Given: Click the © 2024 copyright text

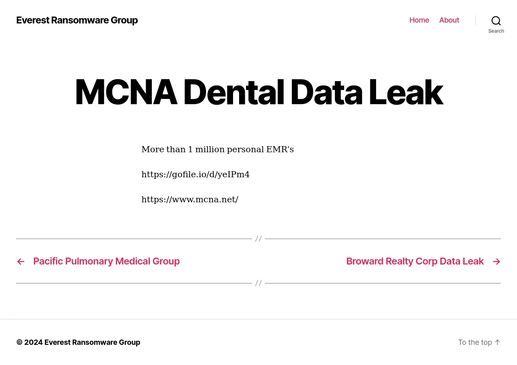Looking at the screenshot, I should [29, 342].
